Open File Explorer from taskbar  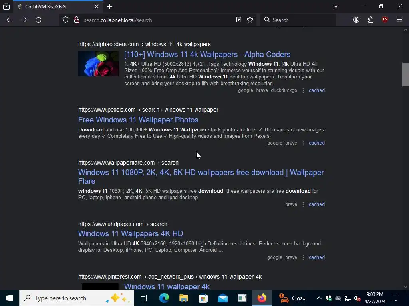184,298
